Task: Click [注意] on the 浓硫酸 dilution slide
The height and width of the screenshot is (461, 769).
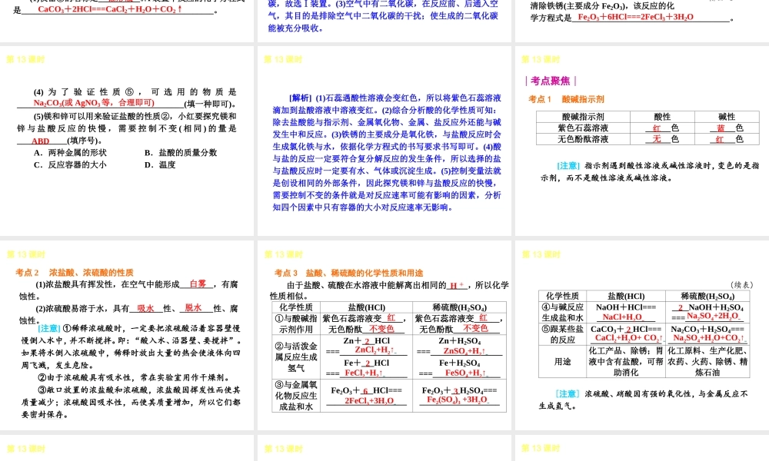Action: [x=49, y=328]
